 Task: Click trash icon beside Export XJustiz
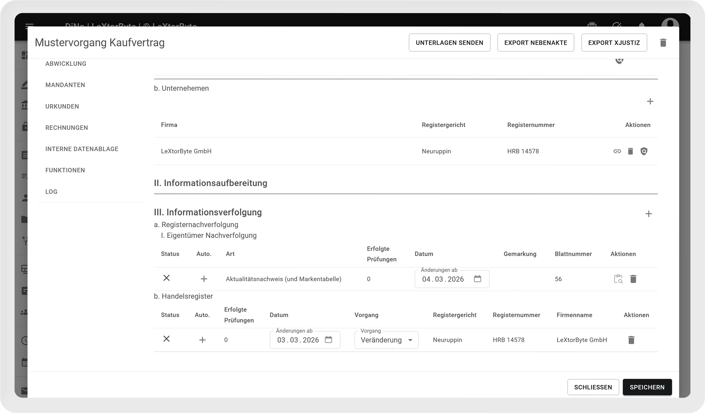point(663,43)
